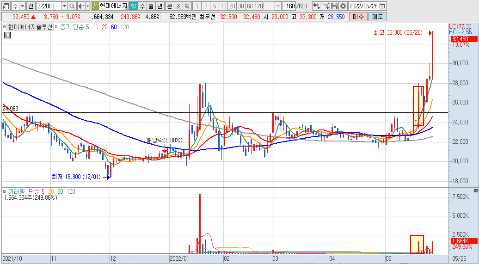This screenshot has width=479, height=264.
Task: Add a candlestick chart overlay icon
Action: point(316,6)
